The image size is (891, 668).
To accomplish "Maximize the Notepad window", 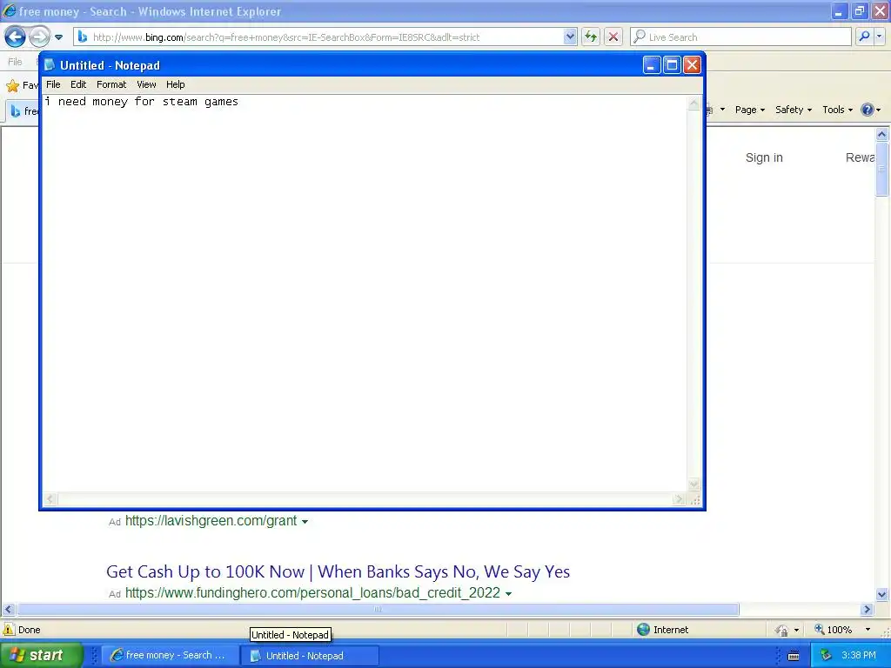I will [x=672, y=65].
